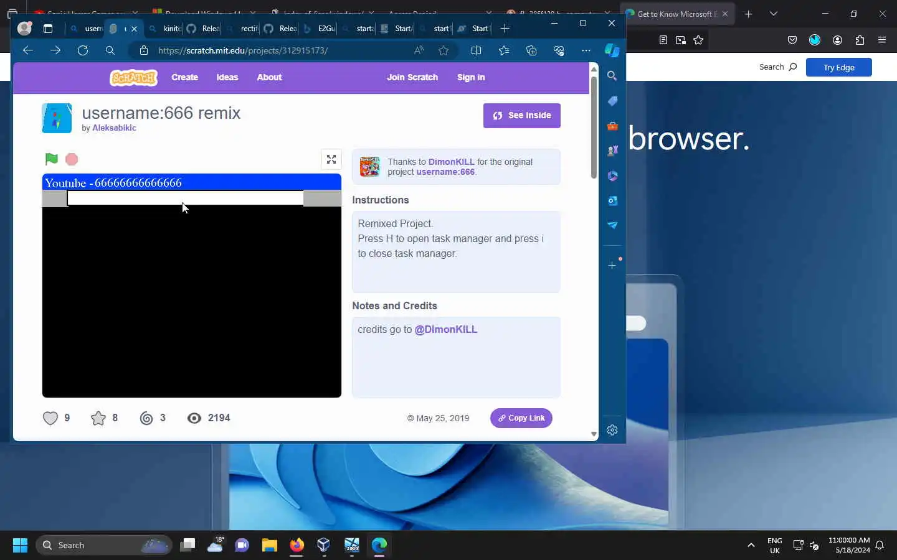Open the Edge sidebar Search icon
Viewport: 897px width, 560px height.
point(612,76)
